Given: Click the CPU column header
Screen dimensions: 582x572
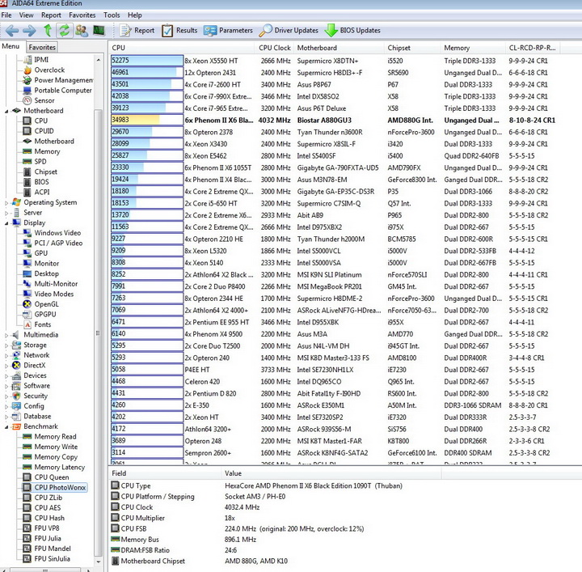Looking at the screenshot, I should (182, 48).
